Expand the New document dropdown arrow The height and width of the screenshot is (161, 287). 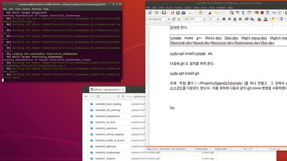153,13
